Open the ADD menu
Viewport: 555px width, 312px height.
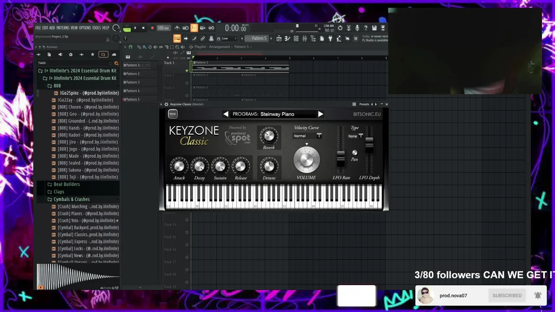[x=52, y=28]
